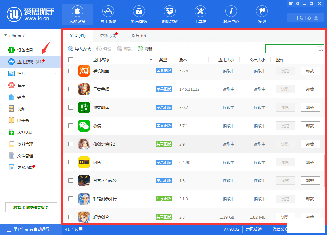Check the 微信 row checkbox
Image resolution: width=327 pixels, height=235 pixels.
tap(71, 126)
